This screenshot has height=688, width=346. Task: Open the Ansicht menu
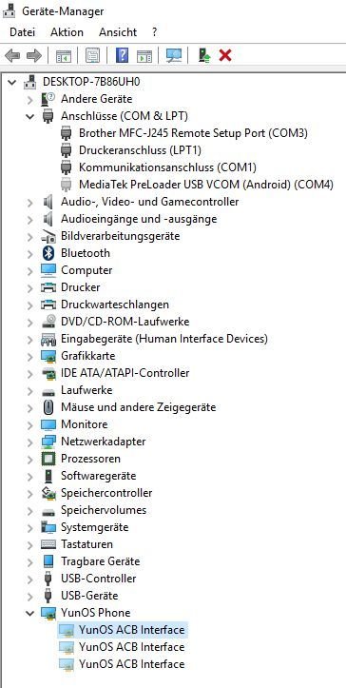[118, 32]
